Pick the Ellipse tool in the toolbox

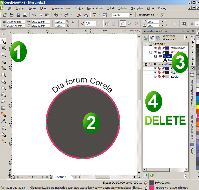click(x=3, y=81)
